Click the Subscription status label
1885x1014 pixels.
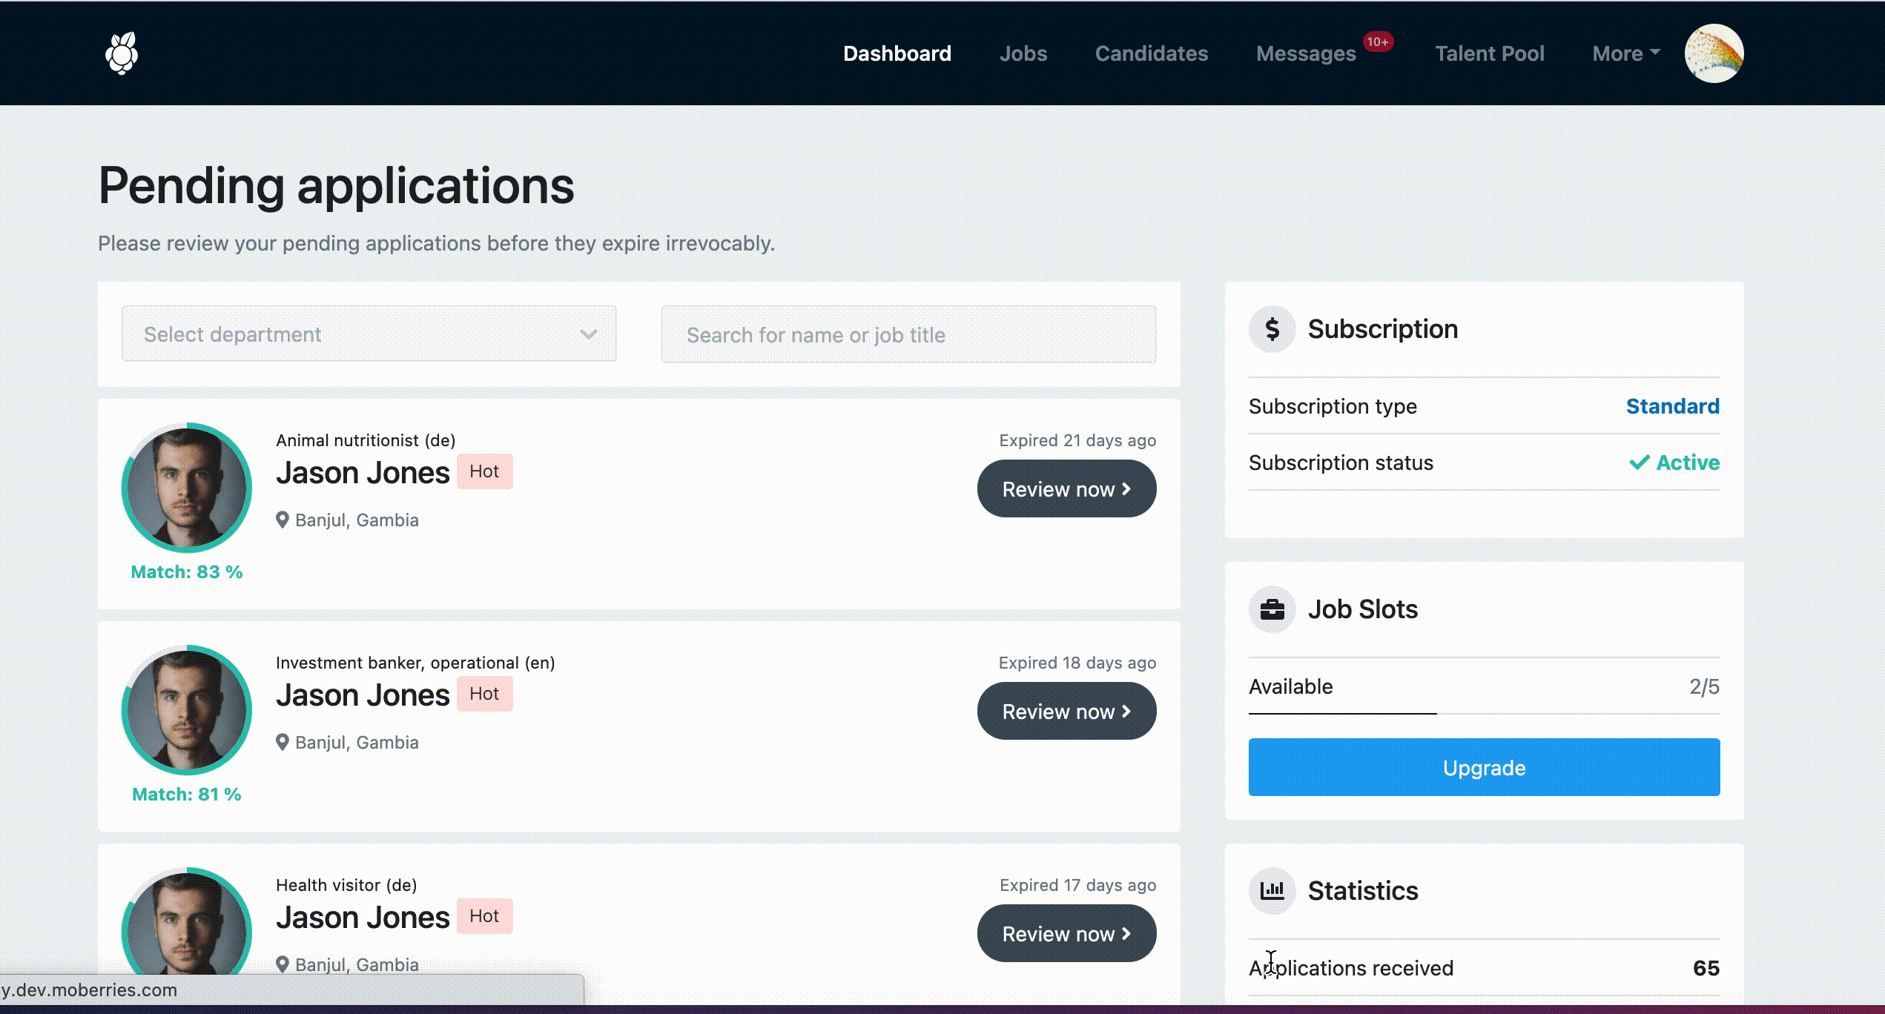point(1341,463)
